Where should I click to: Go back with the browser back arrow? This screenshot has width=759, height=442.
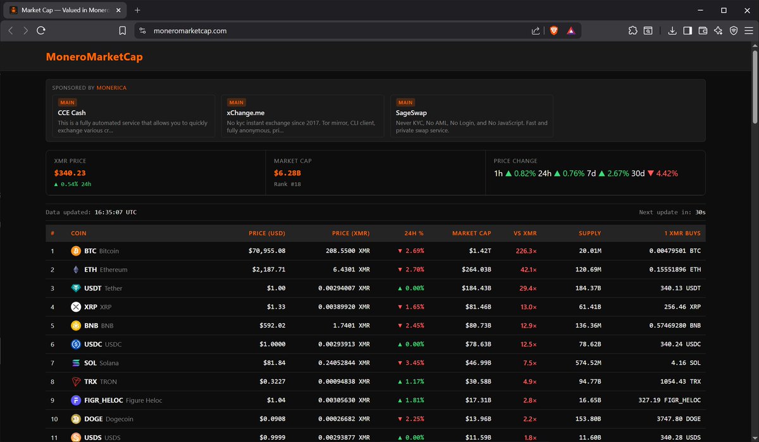coord(11,30)
